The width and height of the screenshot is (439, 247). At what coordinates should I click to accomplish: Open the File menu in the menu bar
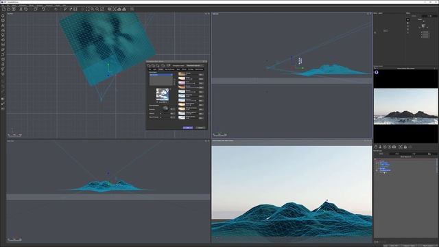3,5
